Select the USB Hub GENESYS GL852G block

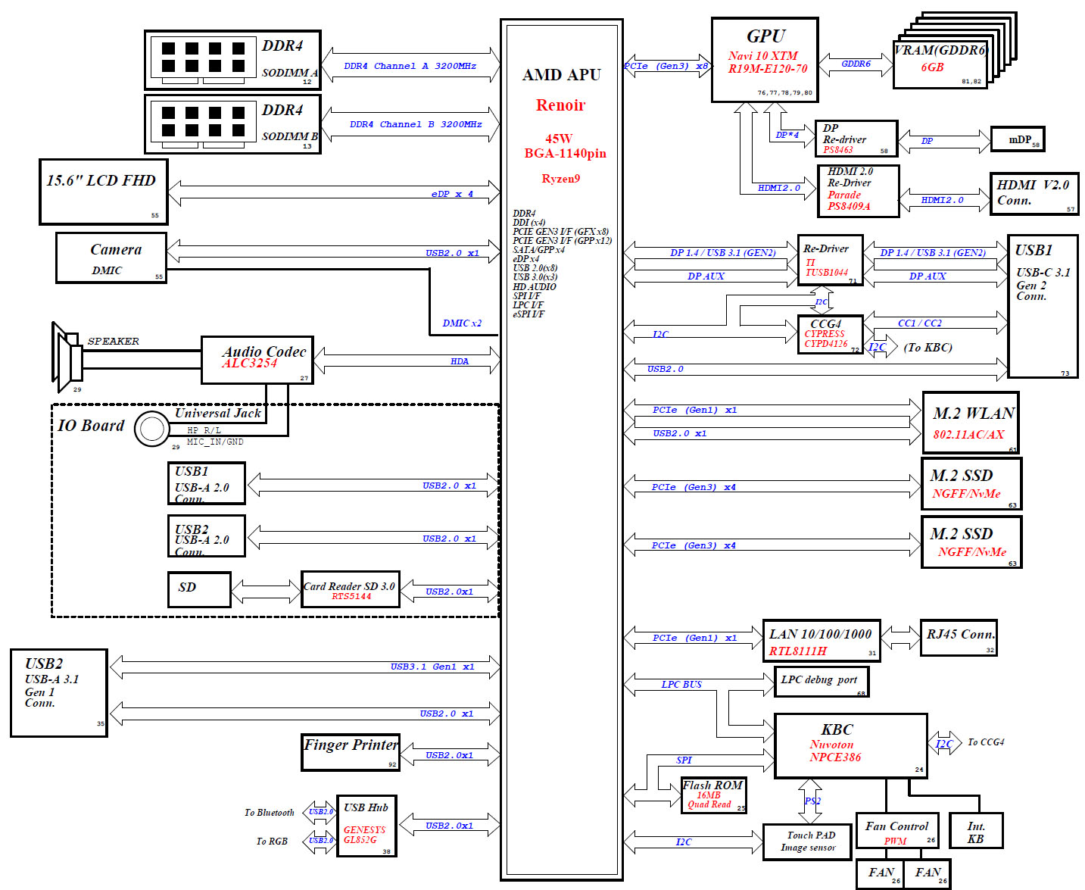pyautogui.click(x=366, y=826)
